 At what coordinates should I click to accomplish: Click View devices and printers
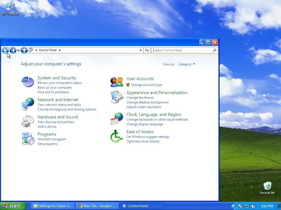(56, 122)
